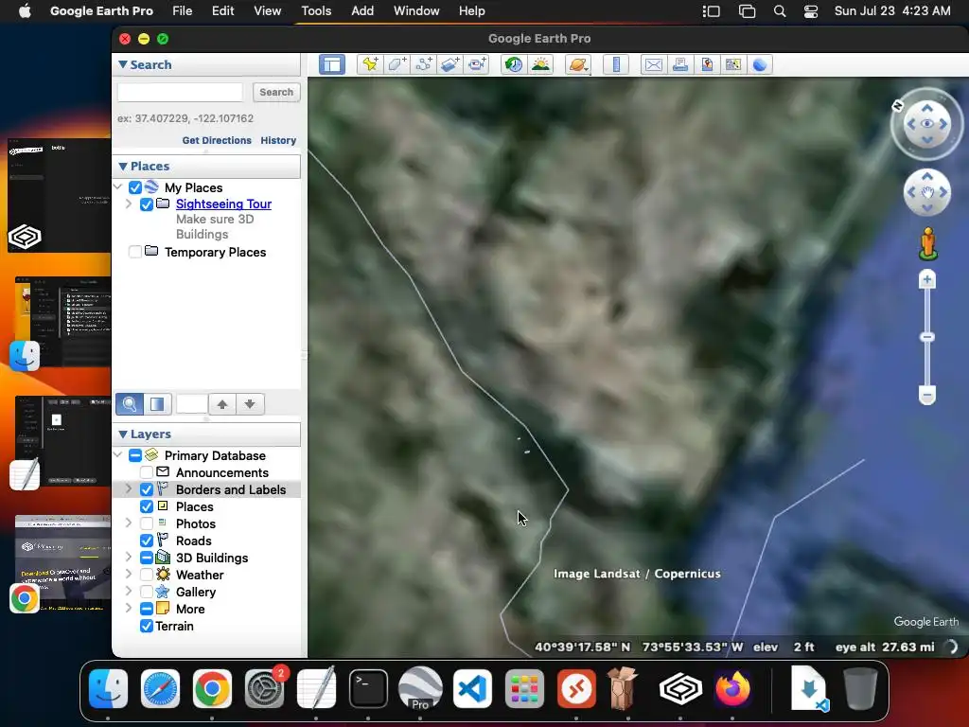This screenshot has width=969, height=727.
Task: Add a placemark with the pushpin tool
Action: pyautogui.click(x=370, y=64)
